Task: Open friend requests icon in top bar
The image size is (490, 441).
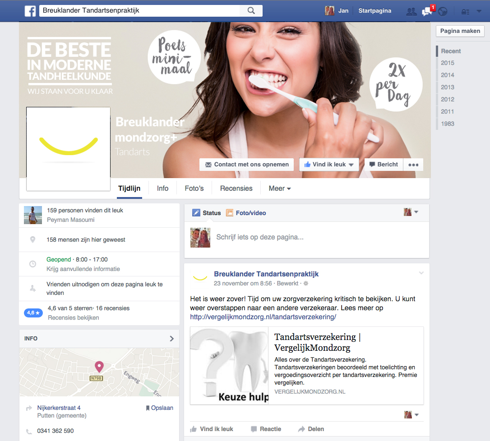Action: 411,12
